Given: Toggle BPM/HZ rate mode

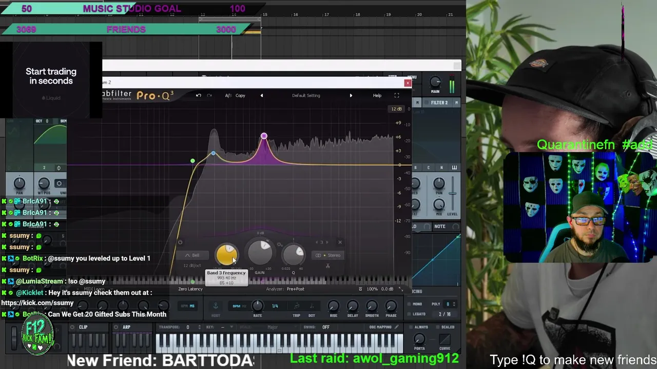Looking at the screenshot, I should pos(239,306).
